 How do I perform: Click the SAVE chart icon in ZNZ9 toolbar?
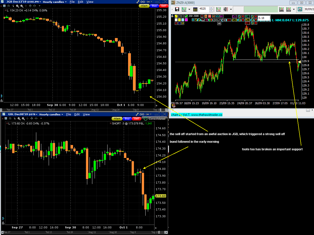pos(282,9)
